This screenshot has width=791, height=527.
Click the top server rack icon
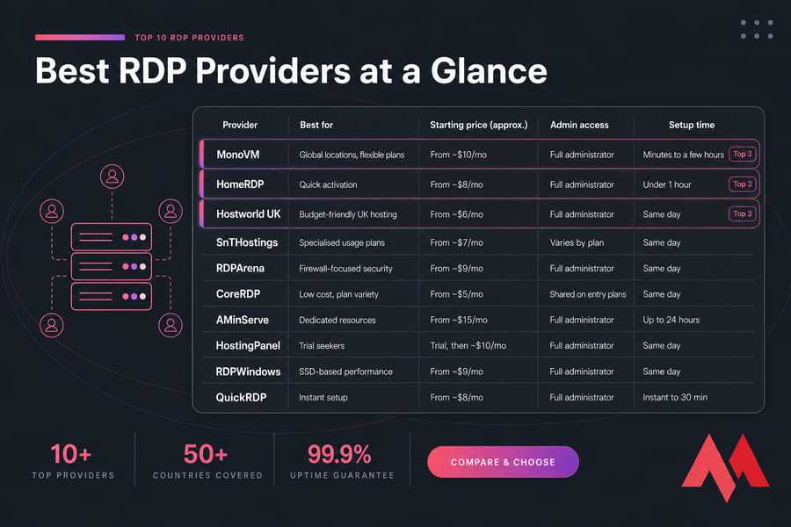coord(112,237)
